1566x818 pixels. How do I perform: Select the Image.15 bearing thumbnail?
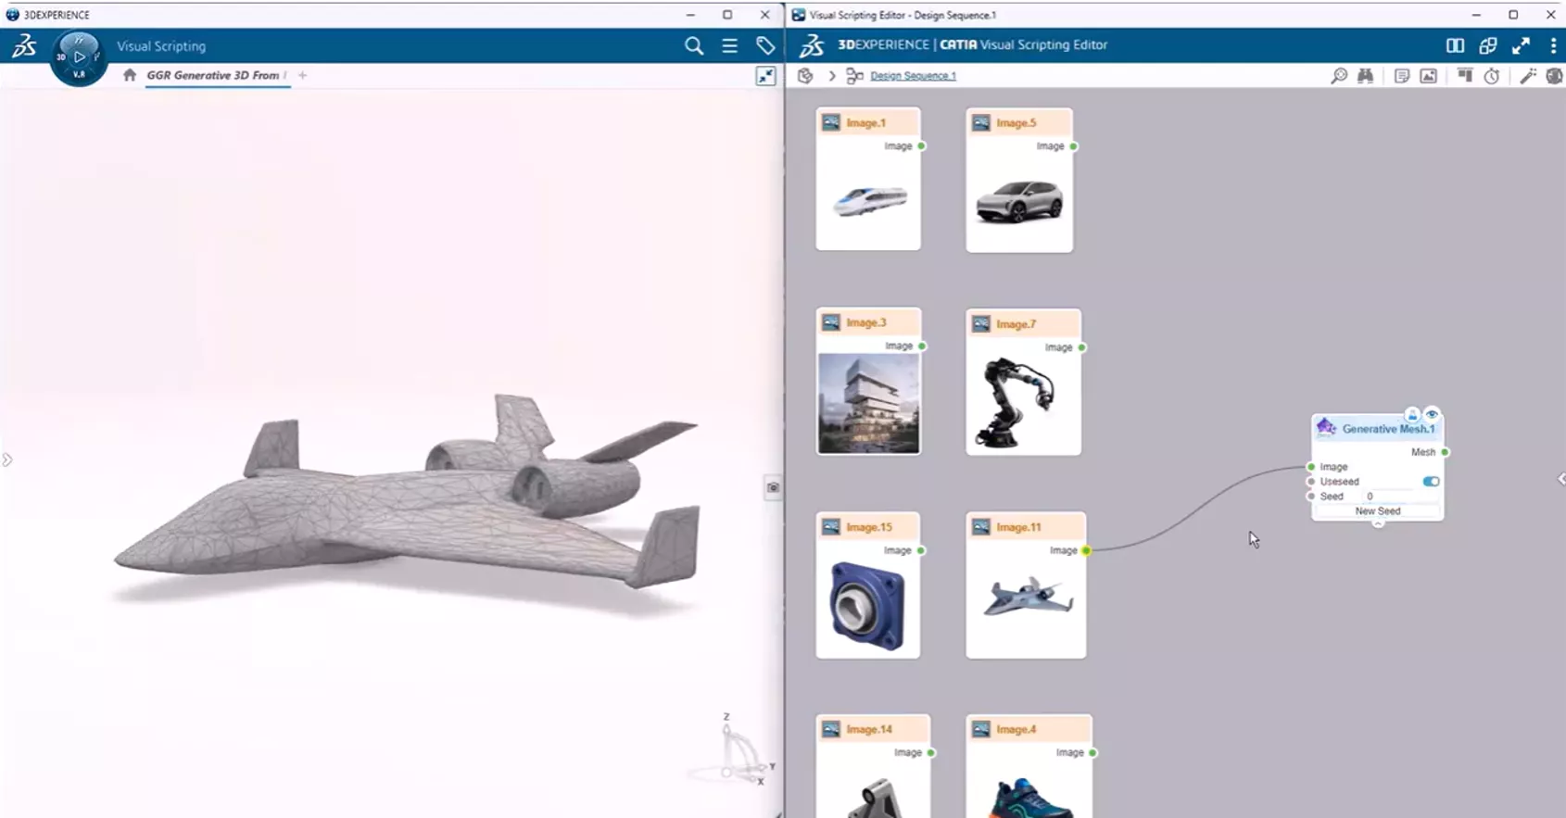[867, 606]
